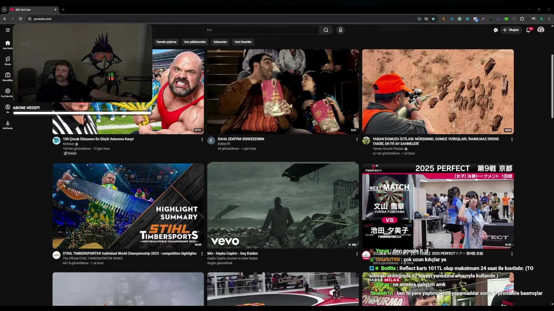Open Chrome three-dot menu

(549, 19)
